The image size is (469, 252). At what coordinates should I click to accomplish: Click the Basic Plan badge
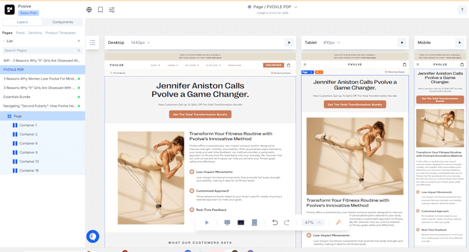[x=29, y=13]
